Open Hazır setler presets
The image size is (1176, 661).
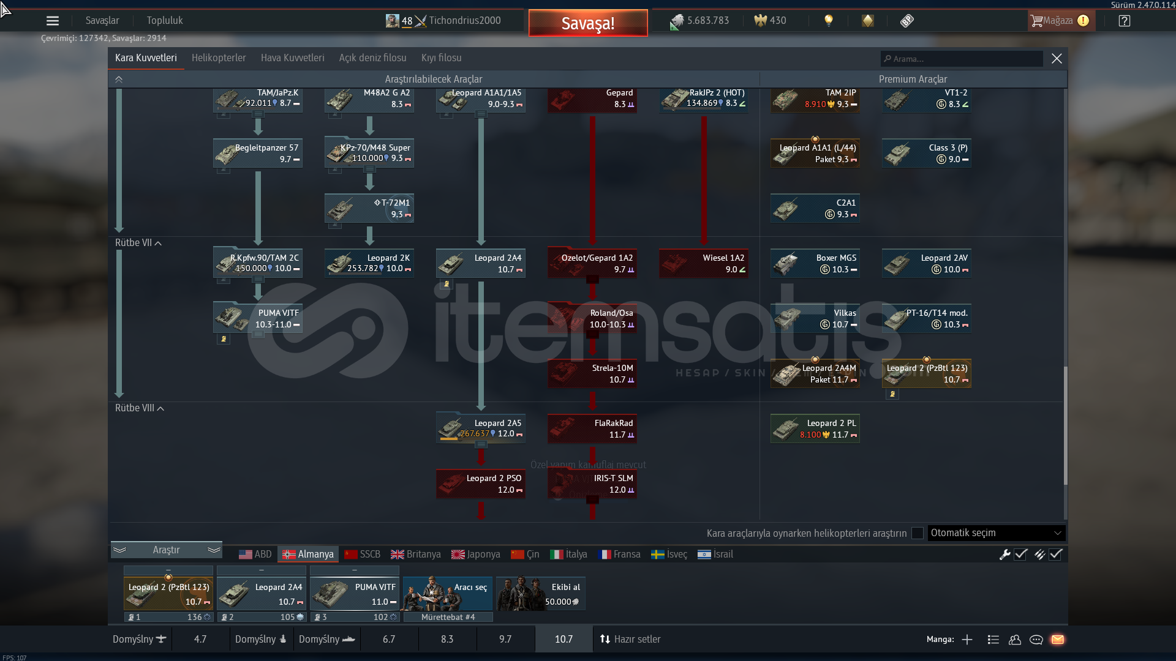630,640
